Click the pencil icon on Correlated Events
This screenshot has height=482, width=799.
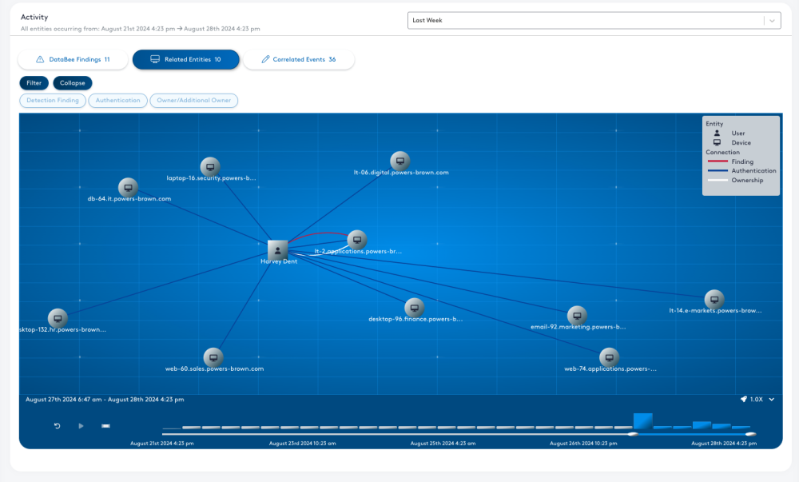(265, 60)
